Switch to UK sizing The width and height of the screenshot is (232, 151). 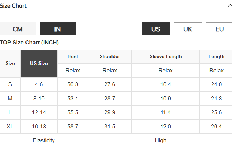pos(188,29)
